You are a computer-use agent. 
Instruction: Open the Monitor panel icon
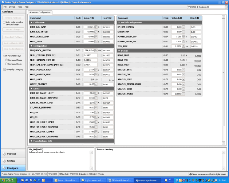pos(4,154)
